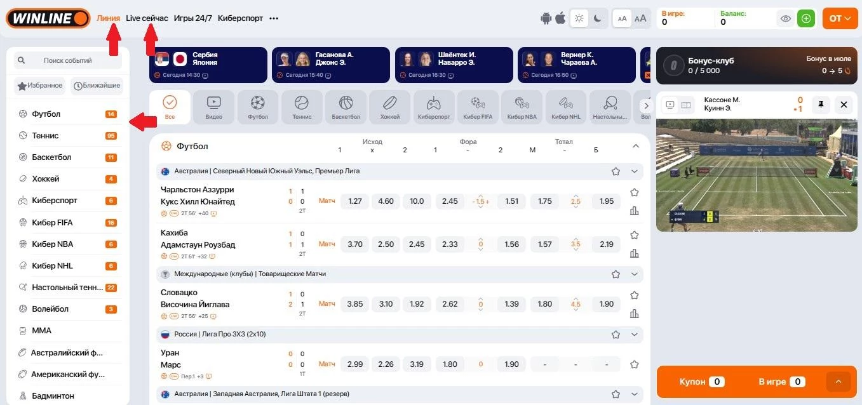Open Игры 24/7 menu item
862x405 pixels.
tap(193, 18)
